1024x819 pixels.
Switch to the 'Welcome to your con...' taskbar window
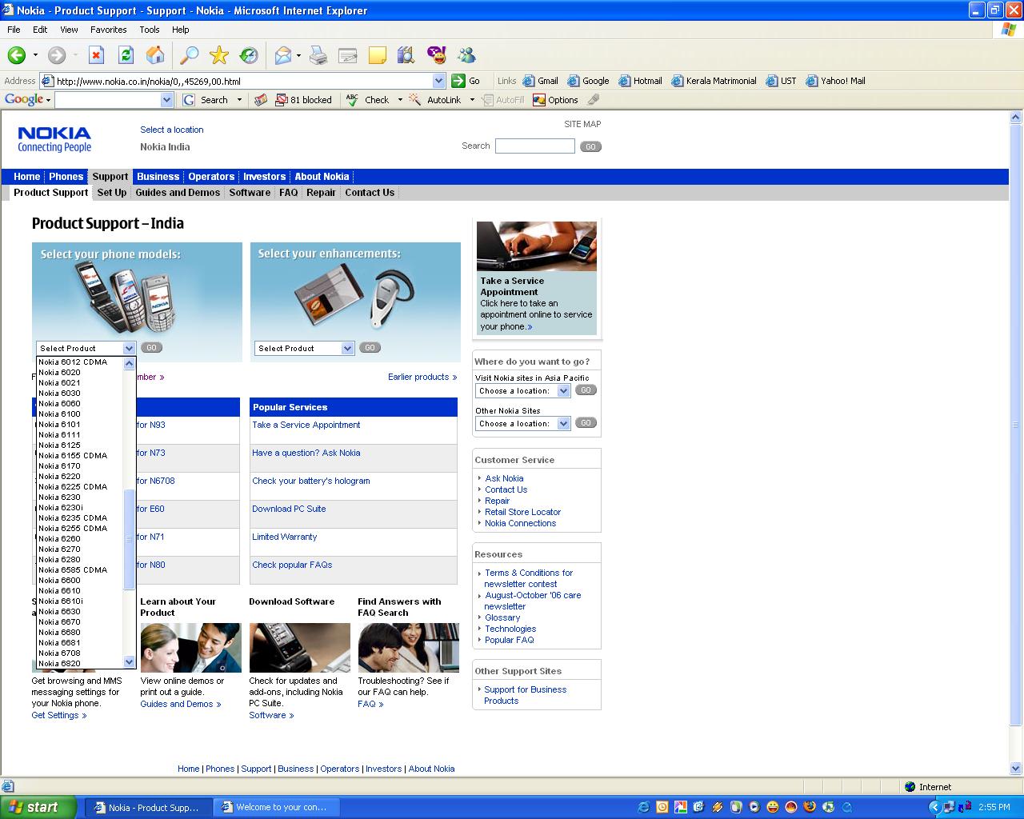pyautogui.click(x=277, y=807)
